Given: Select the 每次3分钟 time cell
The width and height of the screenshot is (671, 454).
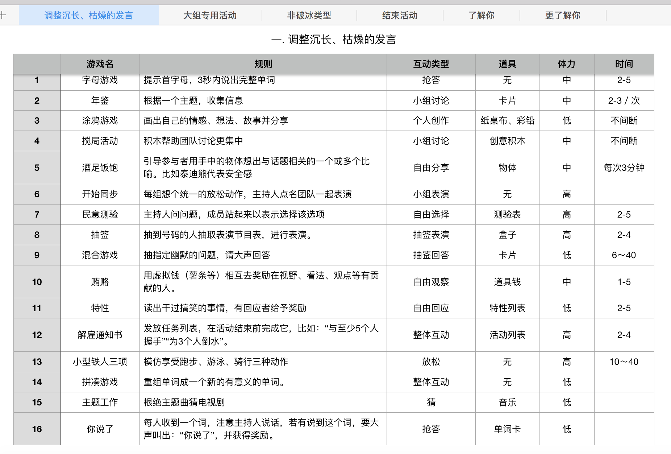Looking at the screenshot, I should pos(624,168).
